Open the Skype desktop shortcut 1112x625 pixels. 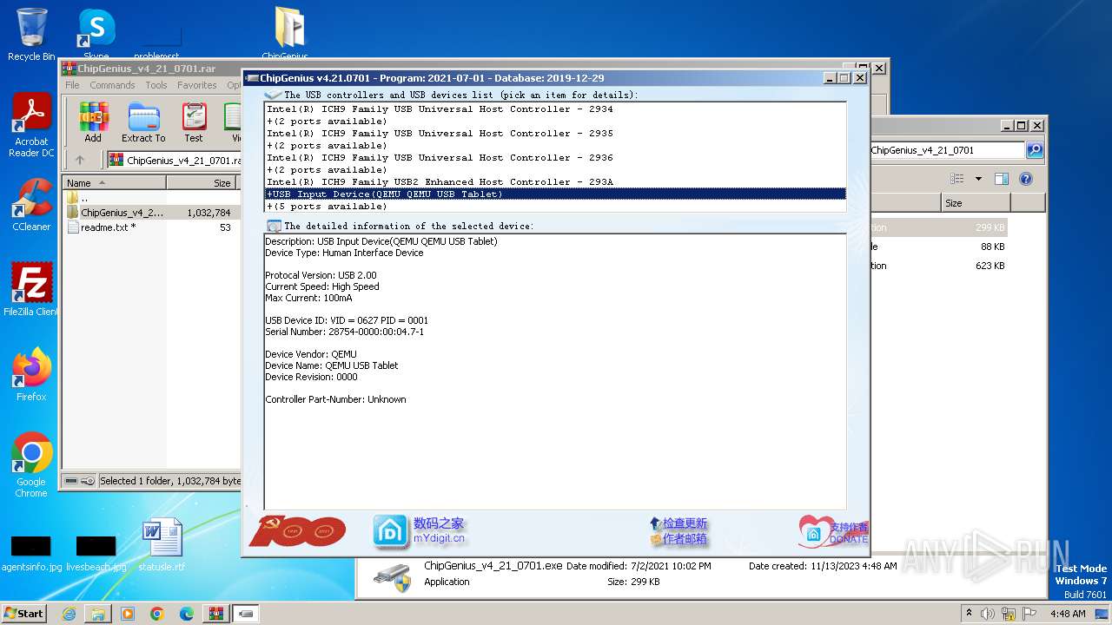click(96, 35)
